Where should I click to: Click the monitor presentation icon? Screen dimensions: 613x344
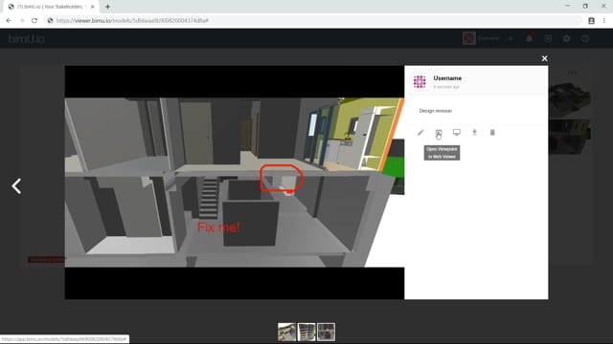(457, 132)
